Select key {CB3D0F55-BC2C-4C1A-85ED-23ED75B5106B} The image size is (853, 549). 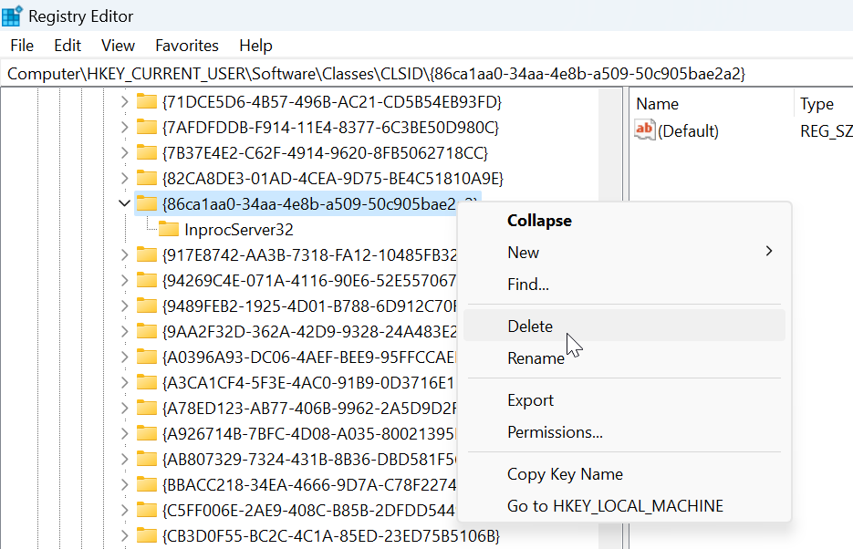(331, 536)
